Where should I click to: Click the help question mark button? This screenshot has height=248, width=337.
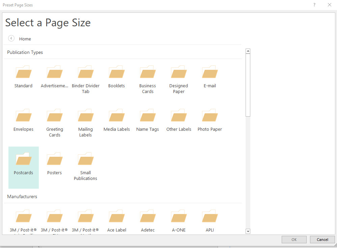tap(314, 5)
